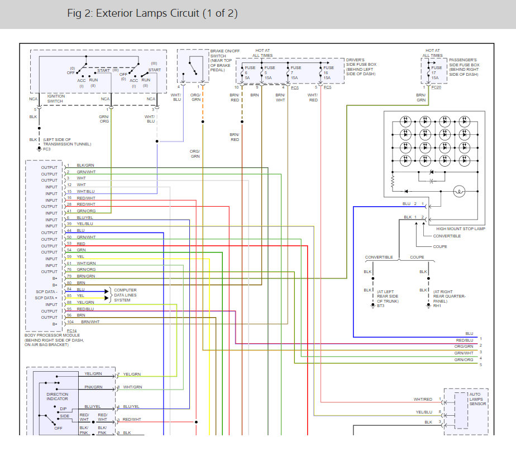Click the 'YEL' wire label at pin 59
This screenshot has width=516, height=457.
[80, 256]
